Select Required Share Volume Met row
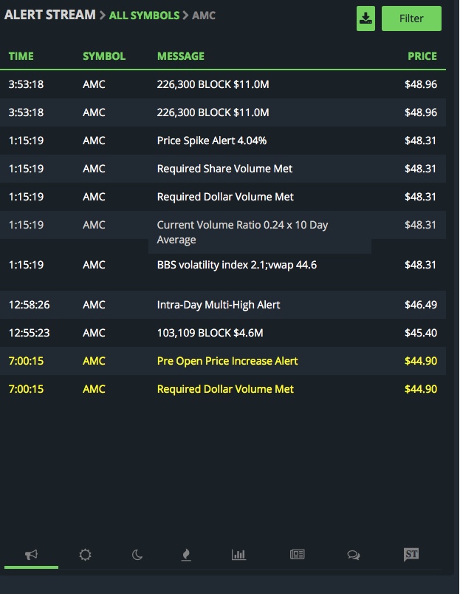The width and height of the screenshot is (460, 594). click(x=223, y=169)
